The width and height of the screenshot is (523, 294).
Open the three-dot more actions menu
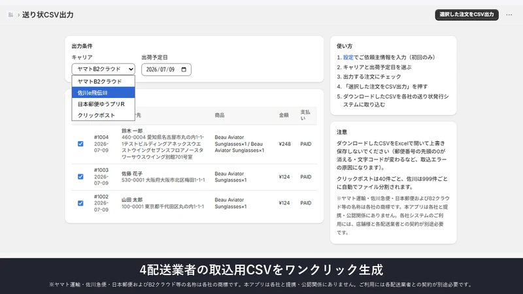coord(509,14)
